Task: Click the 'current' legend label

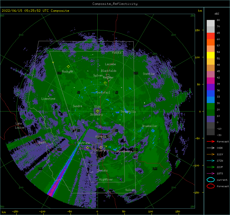Action: (222, 180)
